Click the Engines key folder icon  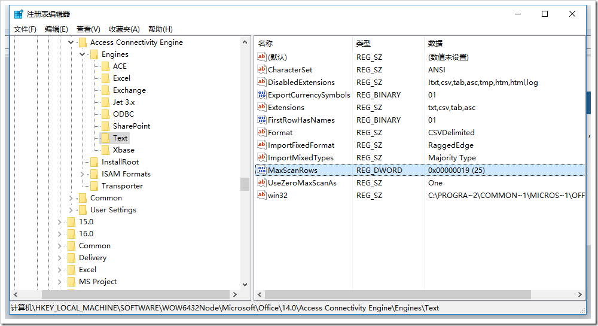click(x=94, y=54)
